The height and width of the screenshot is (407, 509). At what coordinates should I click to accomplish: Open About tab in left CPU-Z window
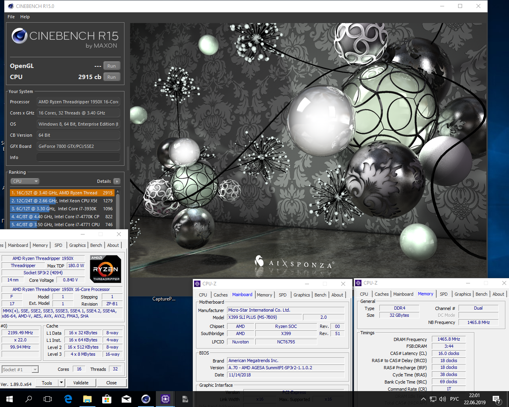point(113,245)
